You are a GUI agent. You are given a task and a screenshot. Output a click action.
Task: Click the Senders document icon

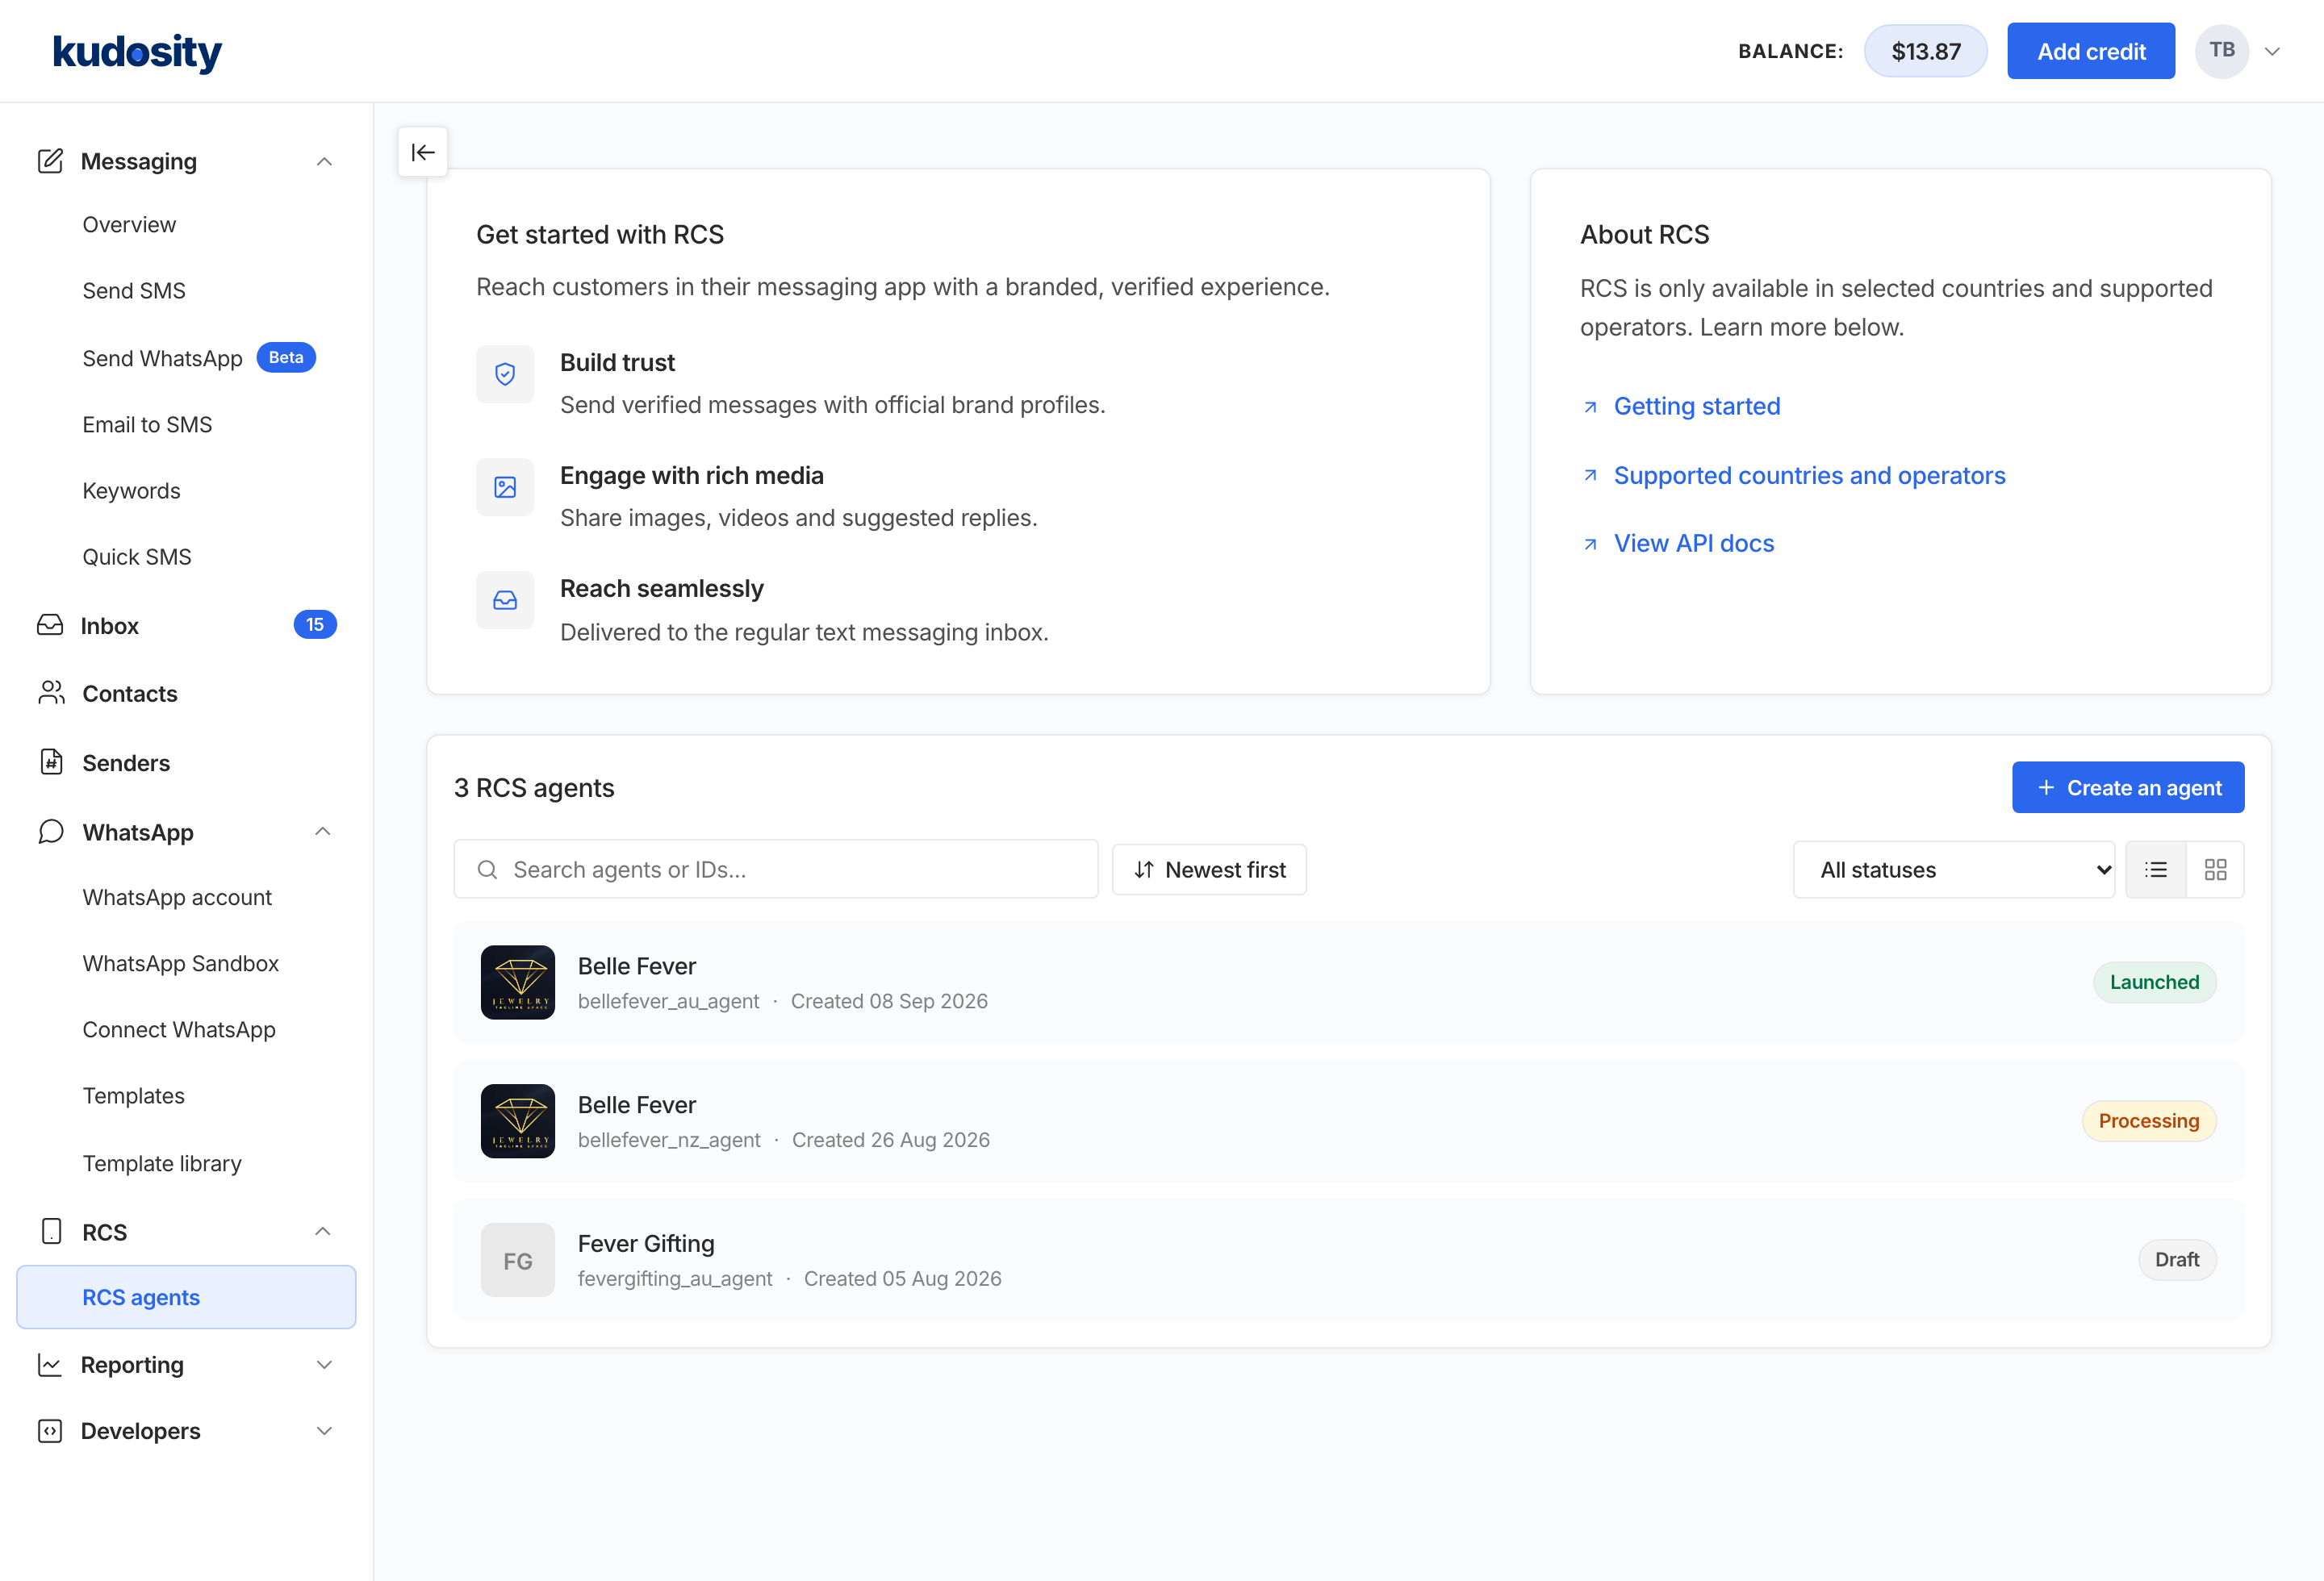point(51,761)
